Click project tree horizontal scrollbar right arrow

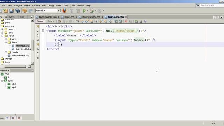click(x=29, y=66)
